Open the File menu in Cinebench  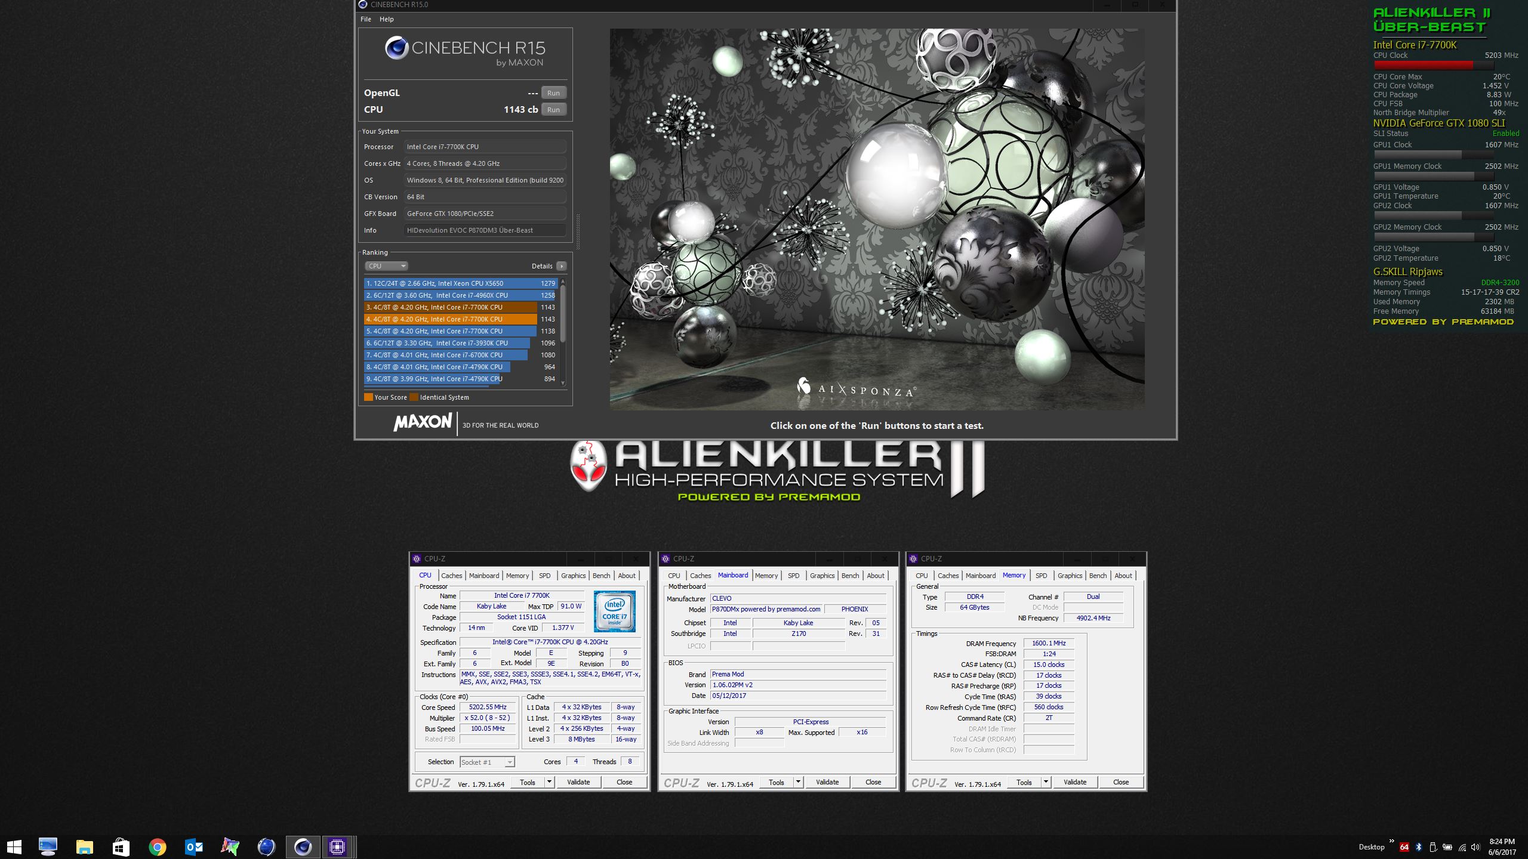366,19
